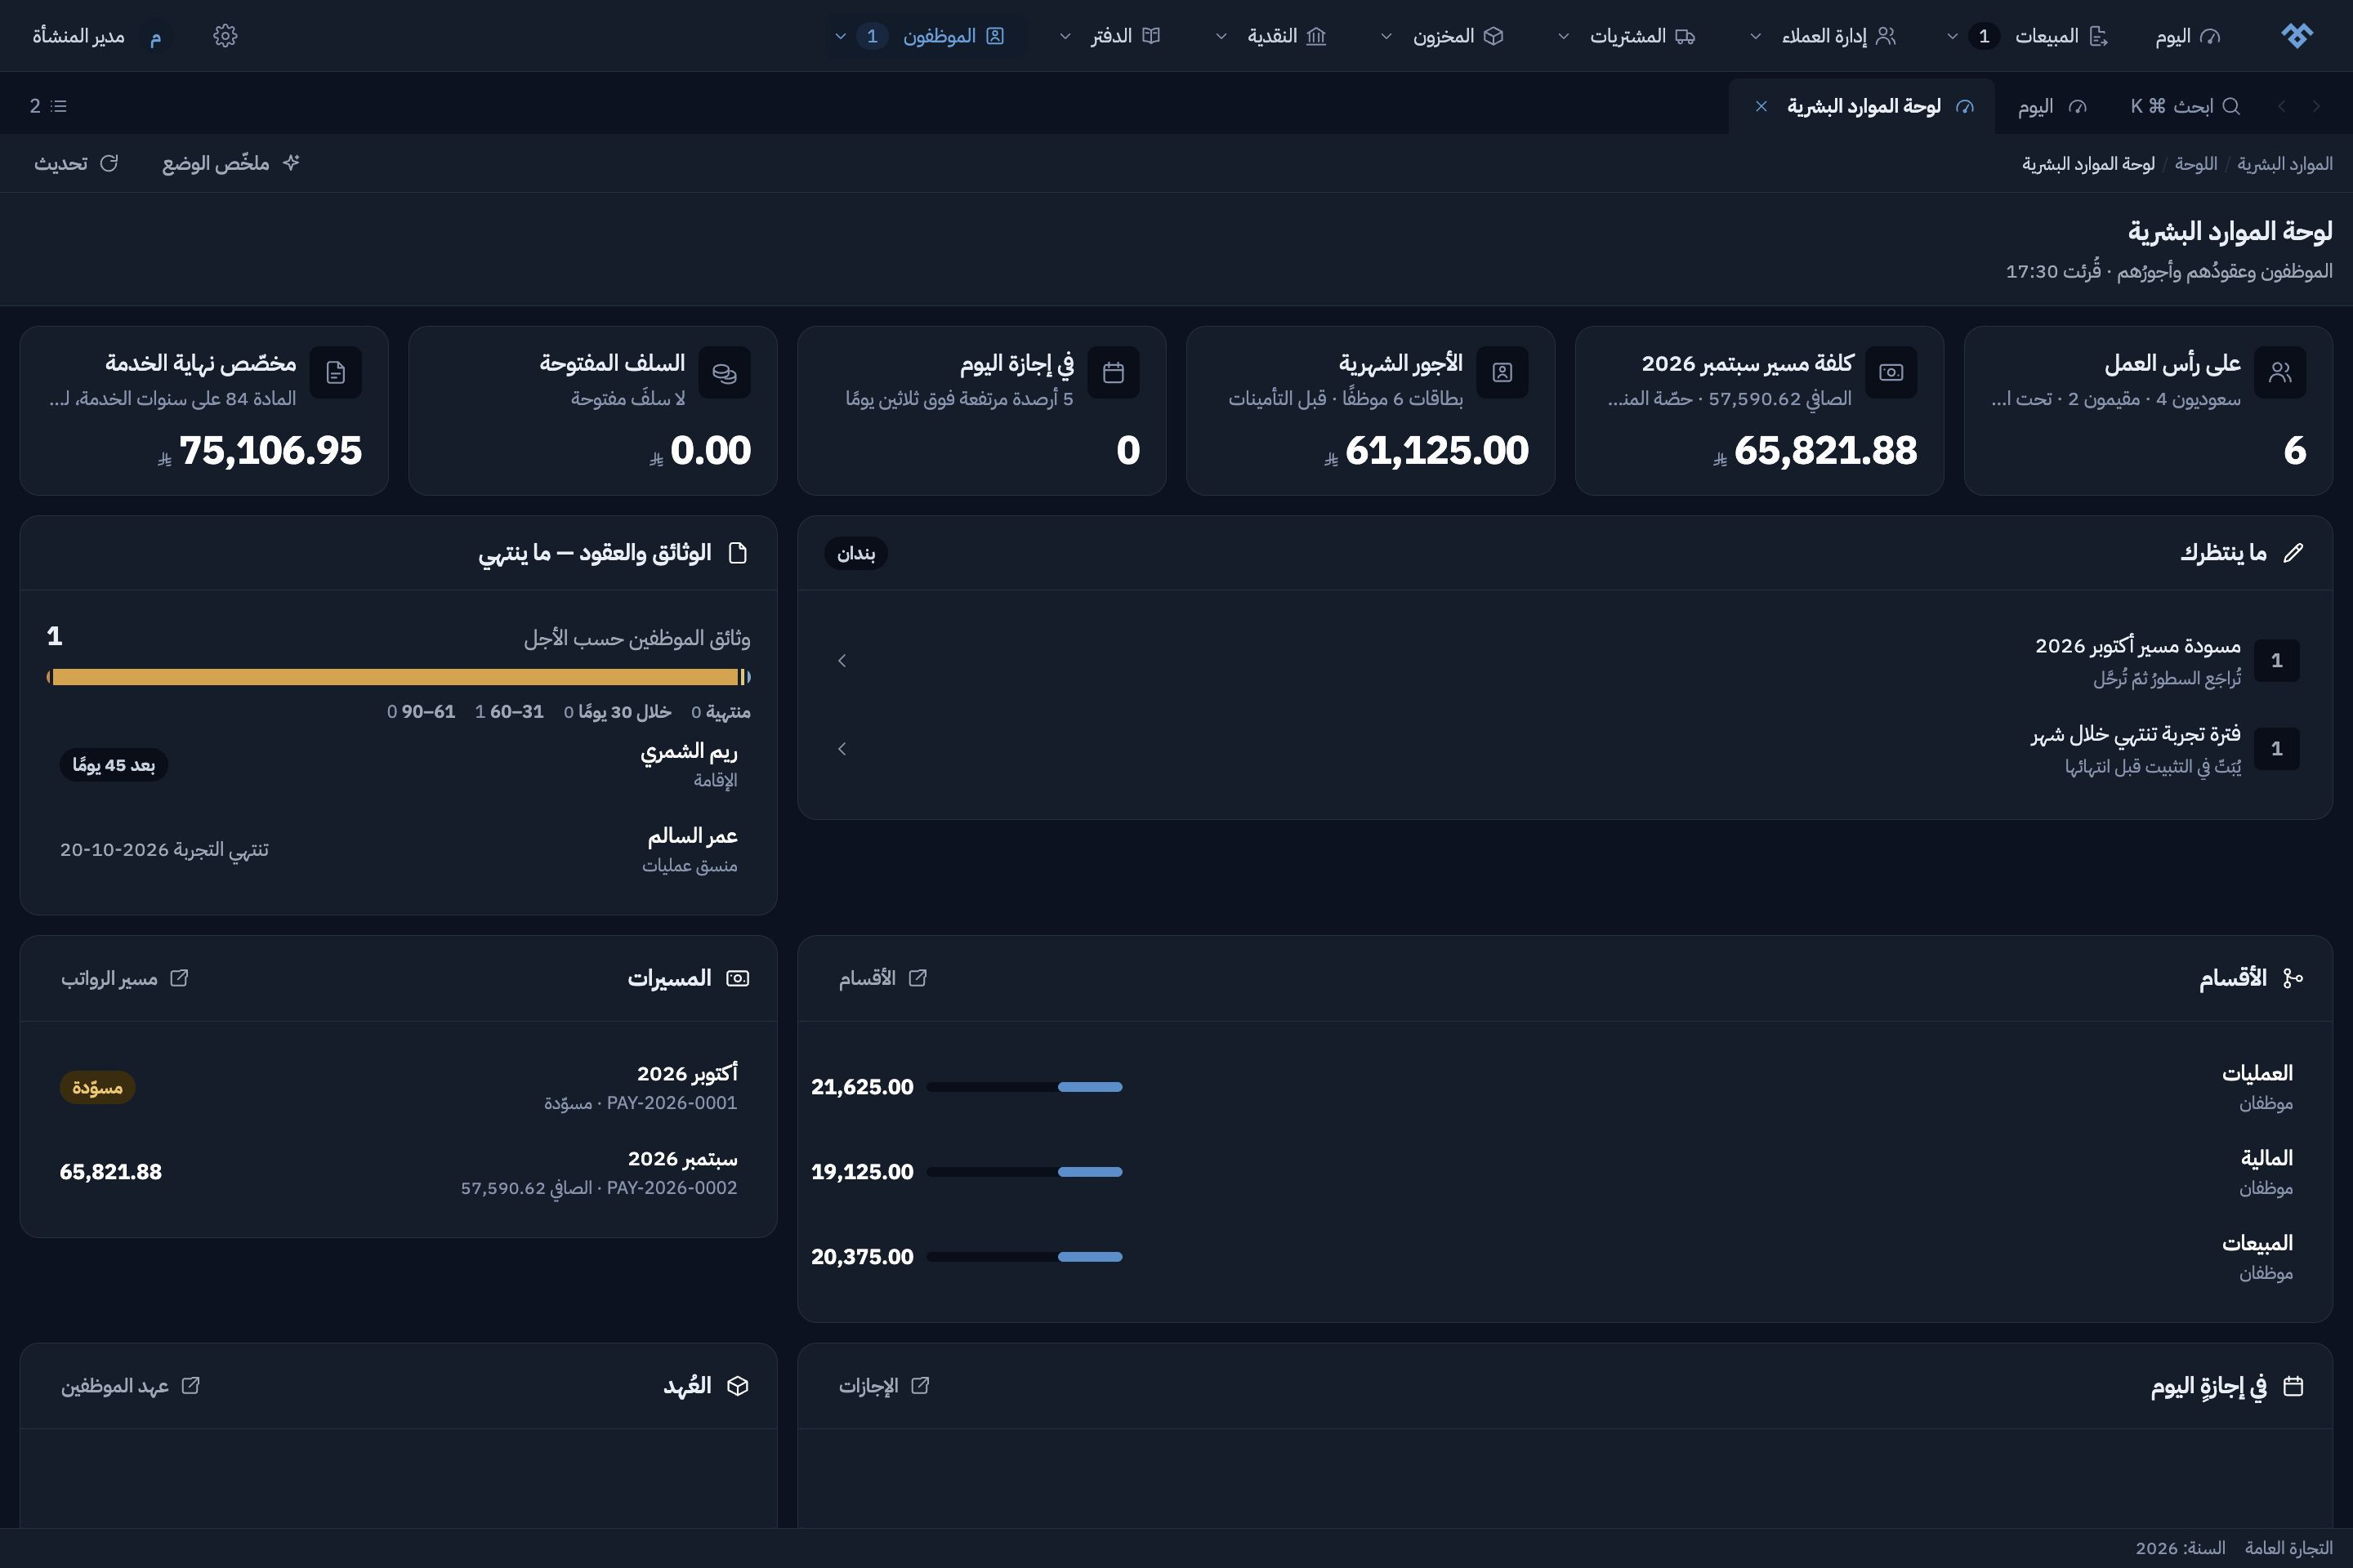This screenshot has width=2353, height=1568.
Task: Open the الأقسام link
Action: point(882,978)
